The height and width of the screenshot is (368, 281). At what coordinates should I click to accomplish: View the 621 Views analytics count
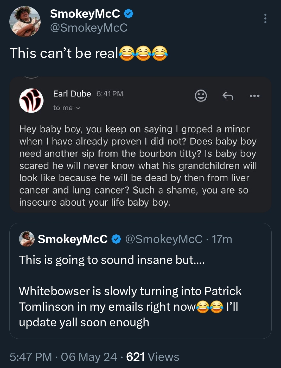(153, 357)
